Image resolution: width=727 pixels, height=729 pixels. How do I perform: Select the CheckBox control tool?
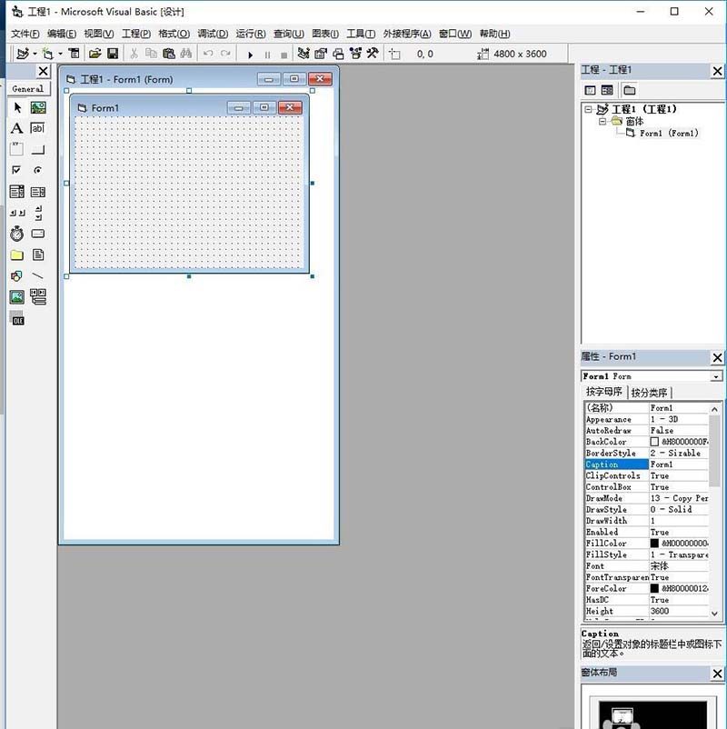click(16, 170)
